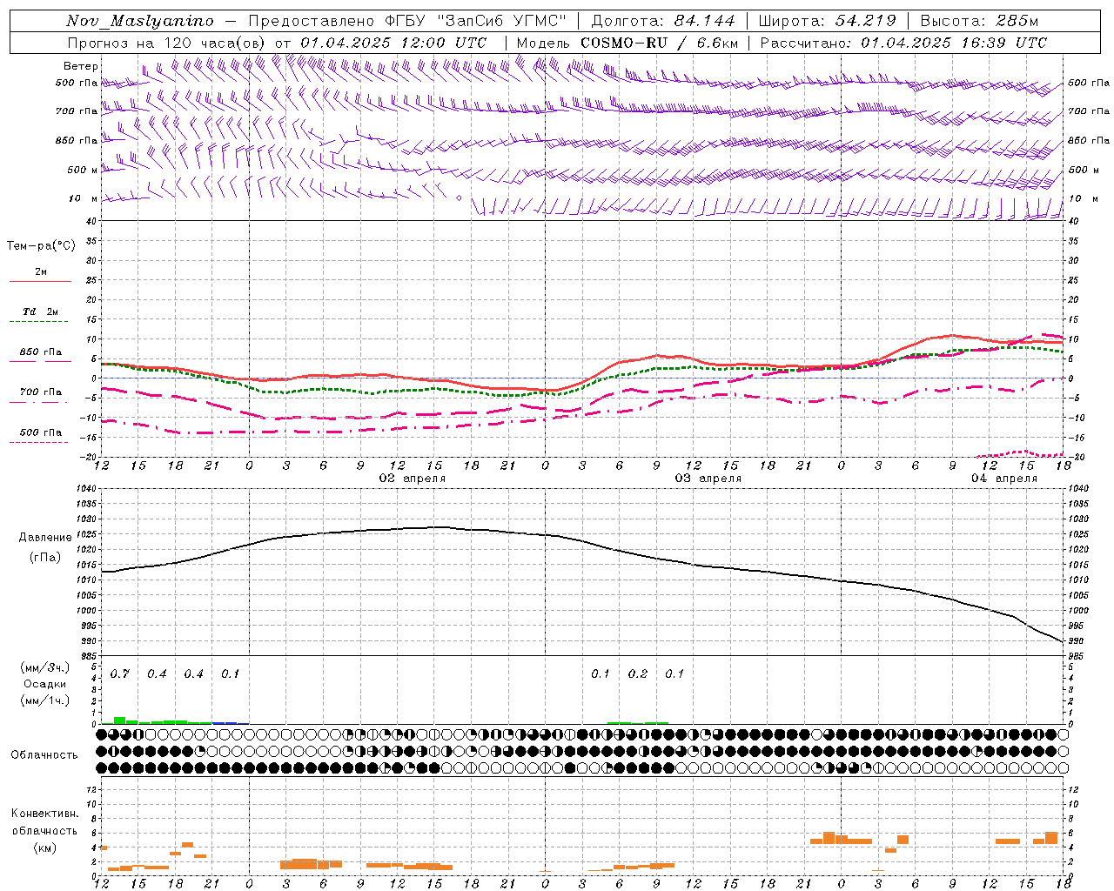Screen dimensions: 1114x891
Task: Click the (мм/3ч.) precipitation unit label
Action: click(x=44, y=668)
